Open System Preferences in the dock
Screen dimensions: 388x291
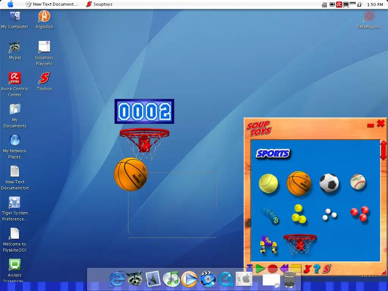(244, 279)
